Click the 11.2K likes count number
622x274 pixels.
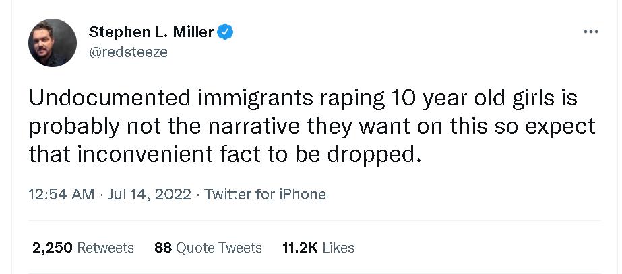click(300, 248)
